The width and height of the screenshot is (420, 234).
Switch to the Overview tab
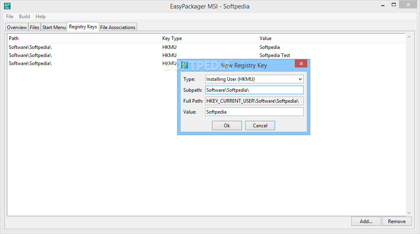coord(17,27)
